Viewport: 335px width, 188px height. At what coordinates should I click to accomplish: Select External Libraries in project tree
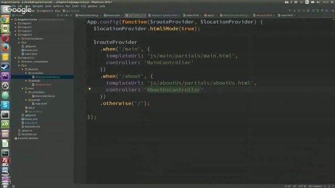click(28, 138)
